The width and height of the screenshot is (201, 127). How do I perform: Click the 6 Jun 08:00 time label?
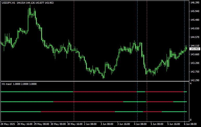pos(190,124)
